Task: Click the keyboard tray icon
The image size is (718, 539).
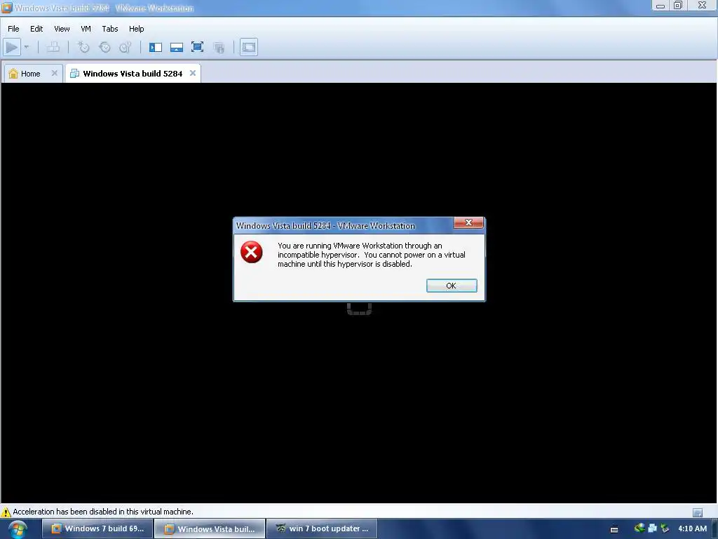Action: [x=614, y=529]
